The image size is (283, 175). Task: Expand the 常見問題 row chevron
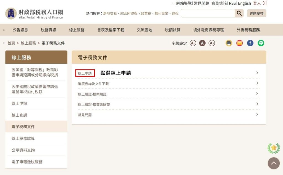[257, 114]
